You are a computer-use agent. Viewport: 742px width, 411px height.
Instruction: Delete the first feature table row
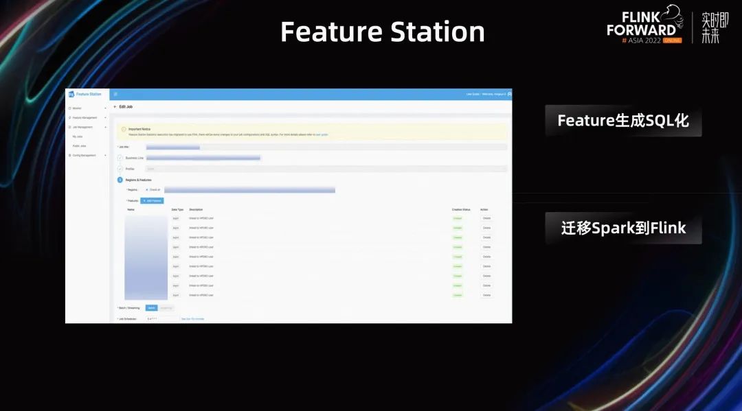point(486,218)
